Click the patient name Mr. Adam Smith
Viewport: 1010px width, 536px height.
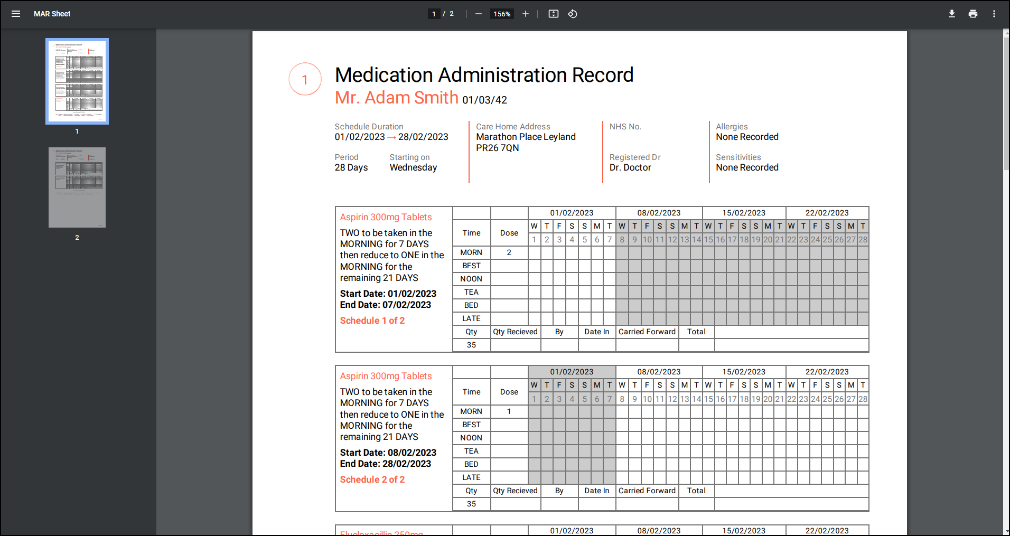coord(396,98)
